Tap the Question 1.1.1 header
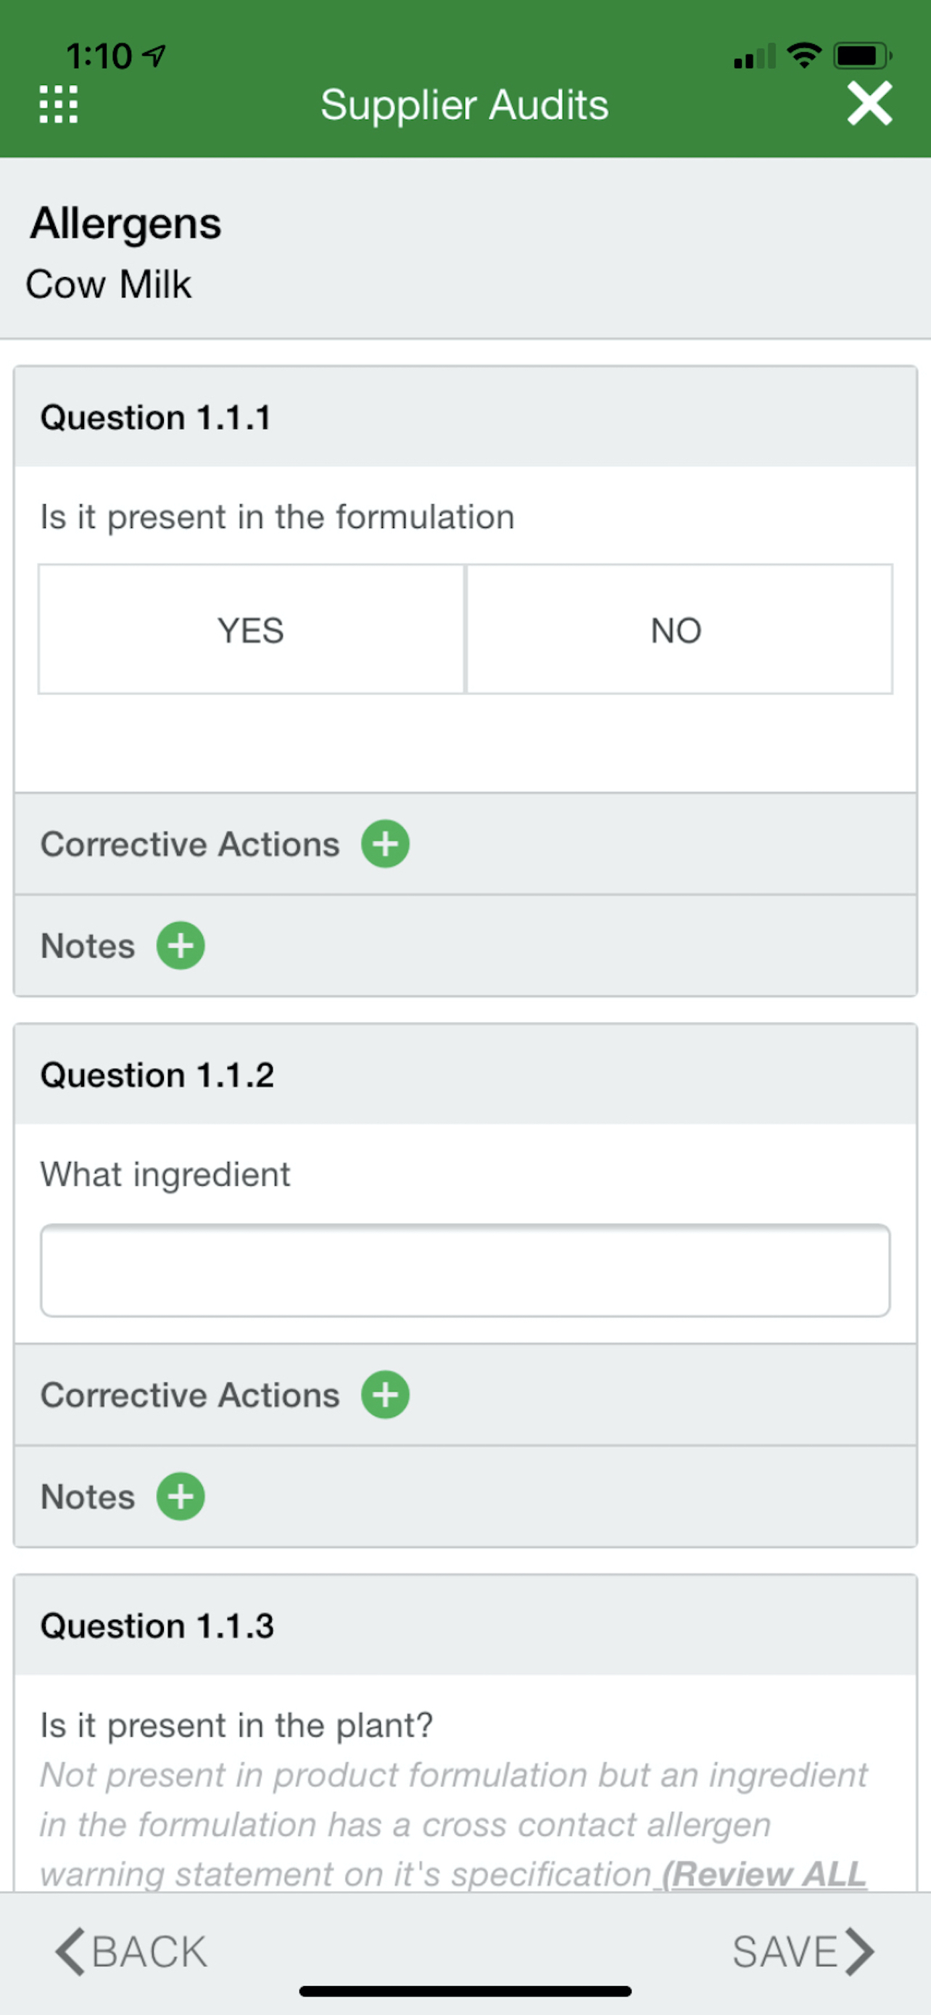 pos(465,417)
